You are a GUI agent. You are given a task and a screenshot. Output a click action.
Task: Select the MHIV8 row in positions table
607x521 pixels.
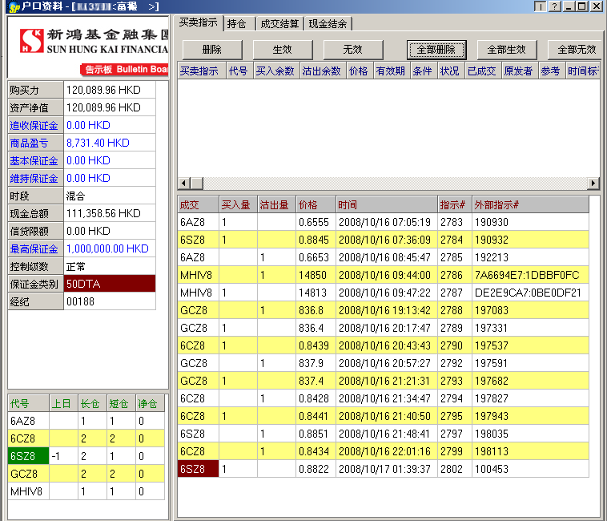[86, 491]
